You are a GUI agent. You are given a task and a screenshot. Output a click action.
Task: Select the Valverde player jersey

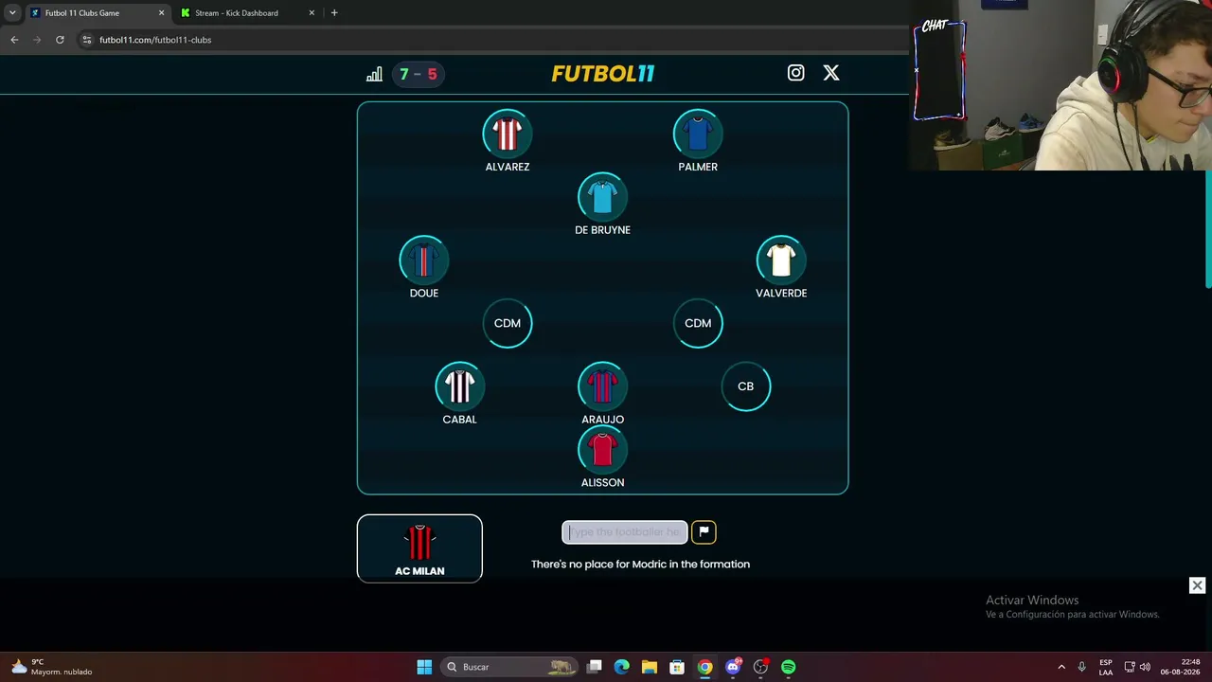pyautogui.click(x=781, y=260)
